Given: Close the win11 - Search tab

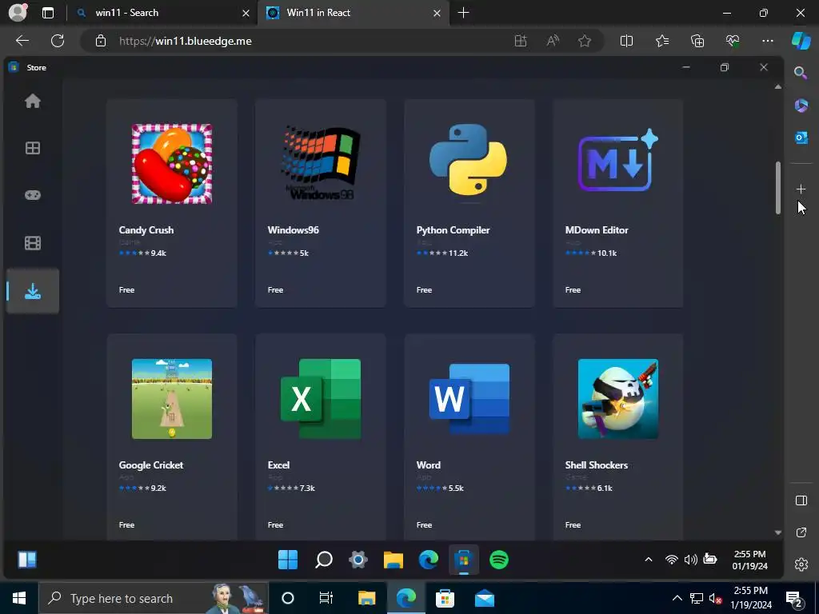Looking at the screenshot, I should coord(246,13).
